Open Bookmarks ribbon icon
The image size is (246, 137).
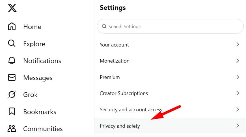tap(12, 111)
